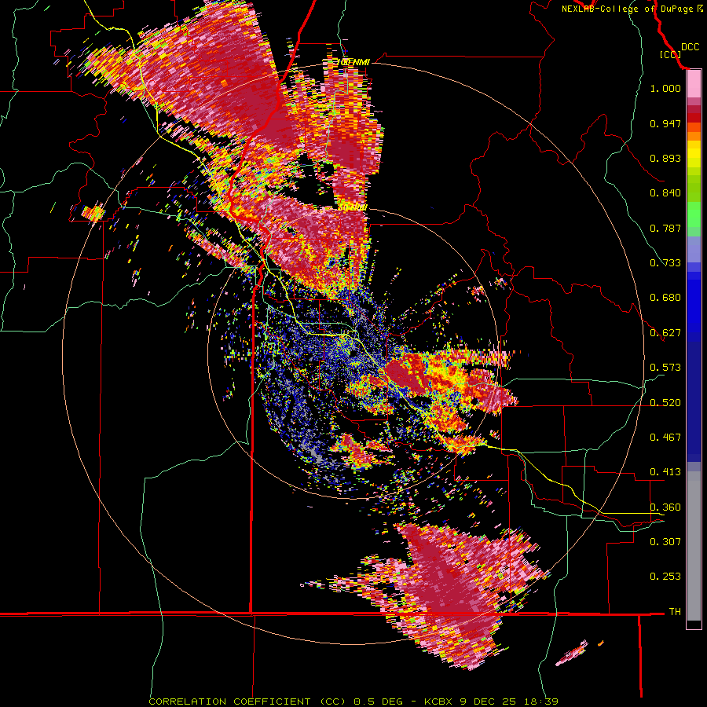Image resolution: width=707 pixels, height=707 pixels.
Task: Pick the pink swatch at the top of the color scale
Action: pyautogui.click(x=694, y=84)
